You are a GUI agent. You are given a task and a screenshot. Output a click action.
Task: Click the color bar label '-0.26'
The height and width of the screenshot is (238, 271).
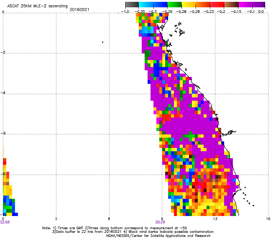[194, 12]
